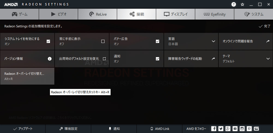Image resolution: width=273 pixels, height=133 pixels.
Task: Uncheck the 通知 tile checkbox
Action: point(158,58)
